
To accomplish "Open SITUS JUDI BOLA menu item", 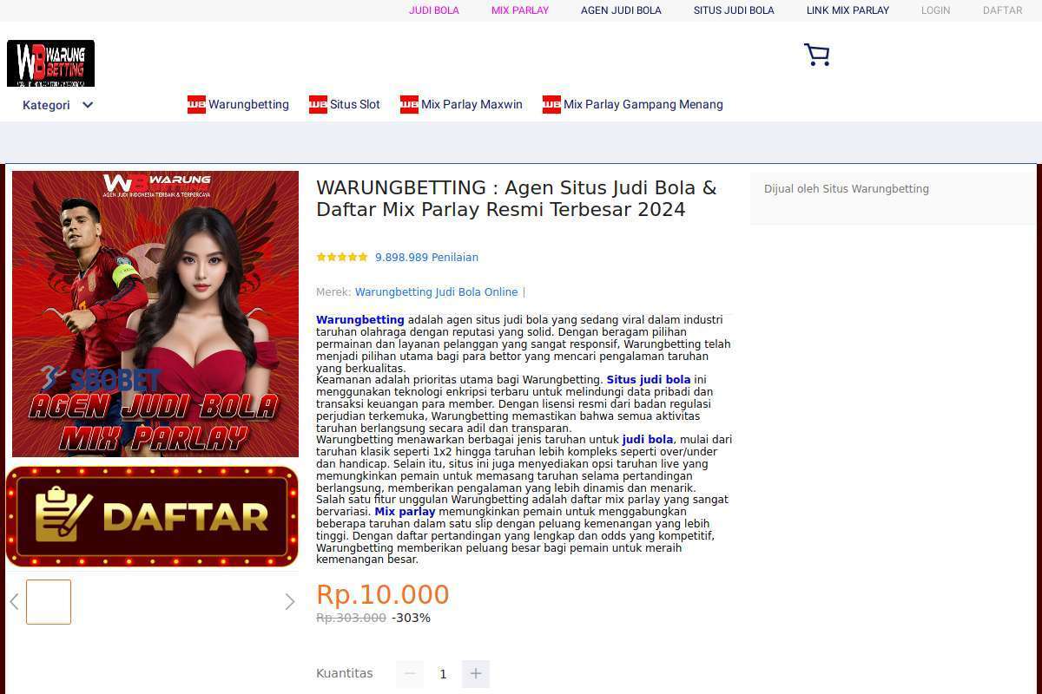I will [734, 10].
